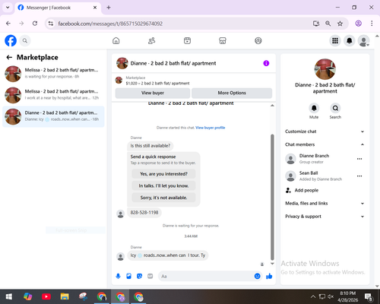Open the browser zoom magnifier icon
The image size is (380, 304).
328,24
